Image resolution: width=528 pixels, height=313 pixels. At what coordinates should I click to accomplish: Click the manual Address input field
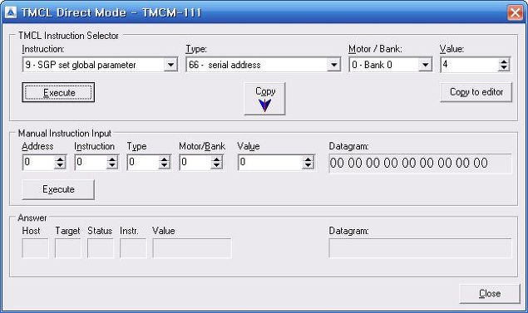coord(38,163)
